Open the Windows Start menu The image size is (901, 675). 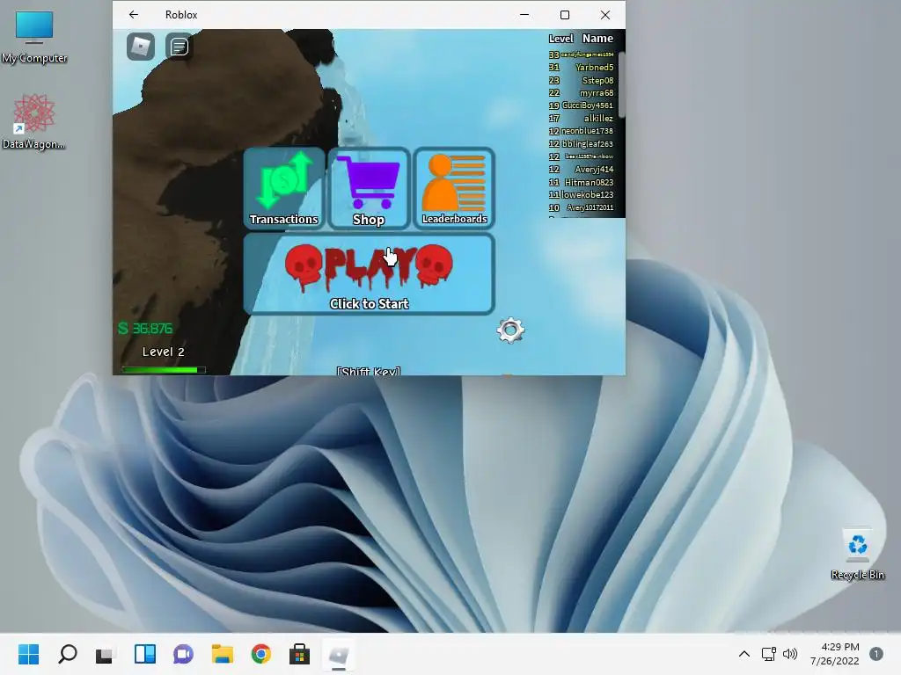pos(29,654)
